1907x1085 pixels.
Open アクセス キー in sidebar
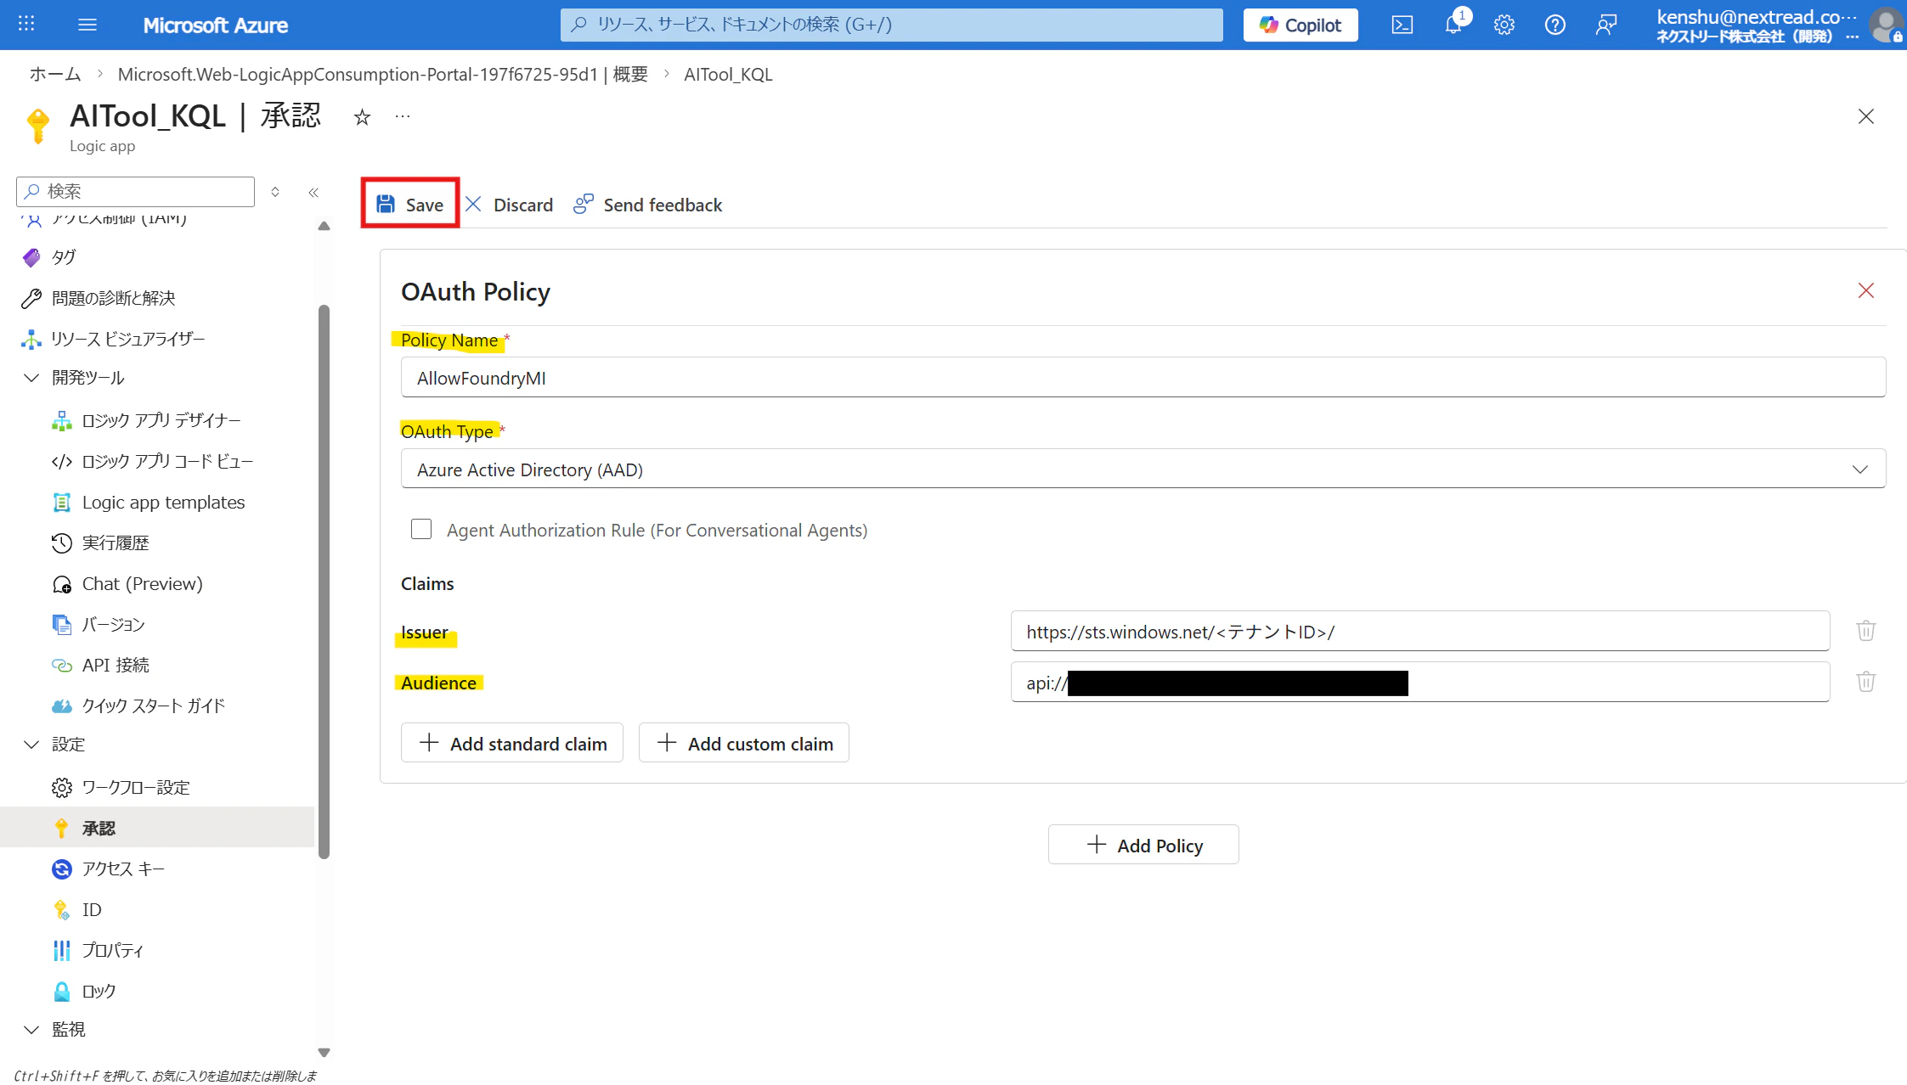[x=123, y=869]
